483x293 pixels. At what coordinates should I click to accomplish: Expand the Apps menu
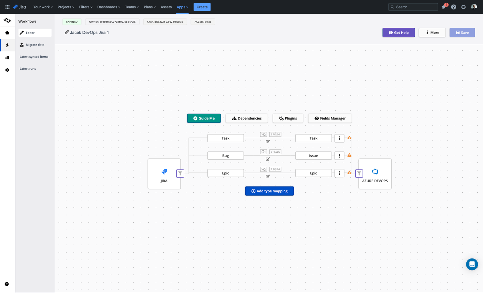pyautogui.click(x=182, y=7)
